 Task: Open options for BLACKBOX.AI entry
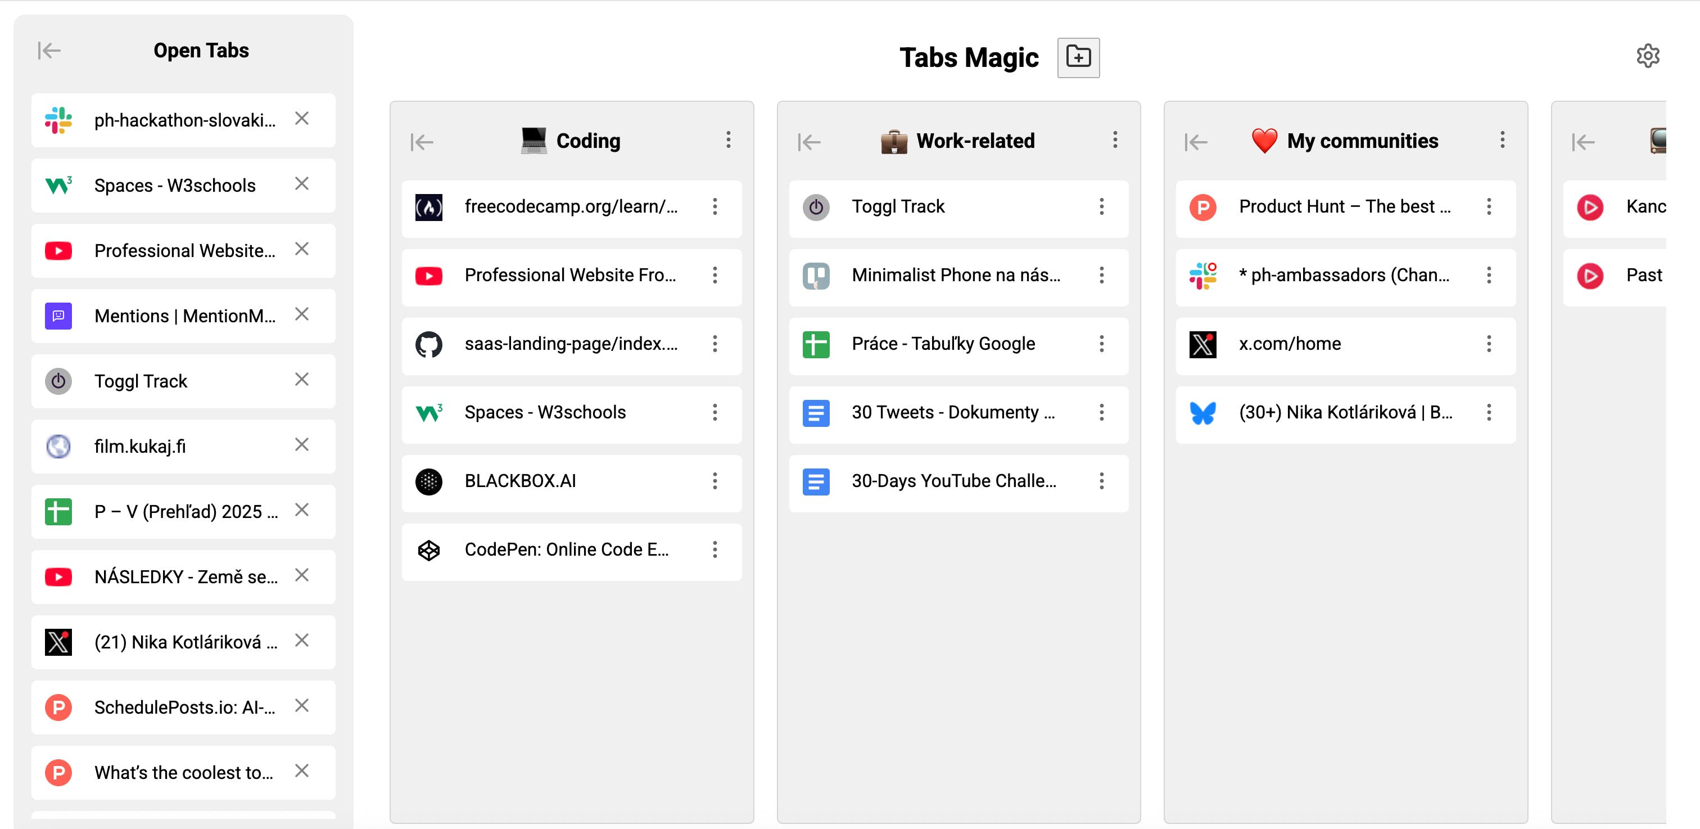715,481
